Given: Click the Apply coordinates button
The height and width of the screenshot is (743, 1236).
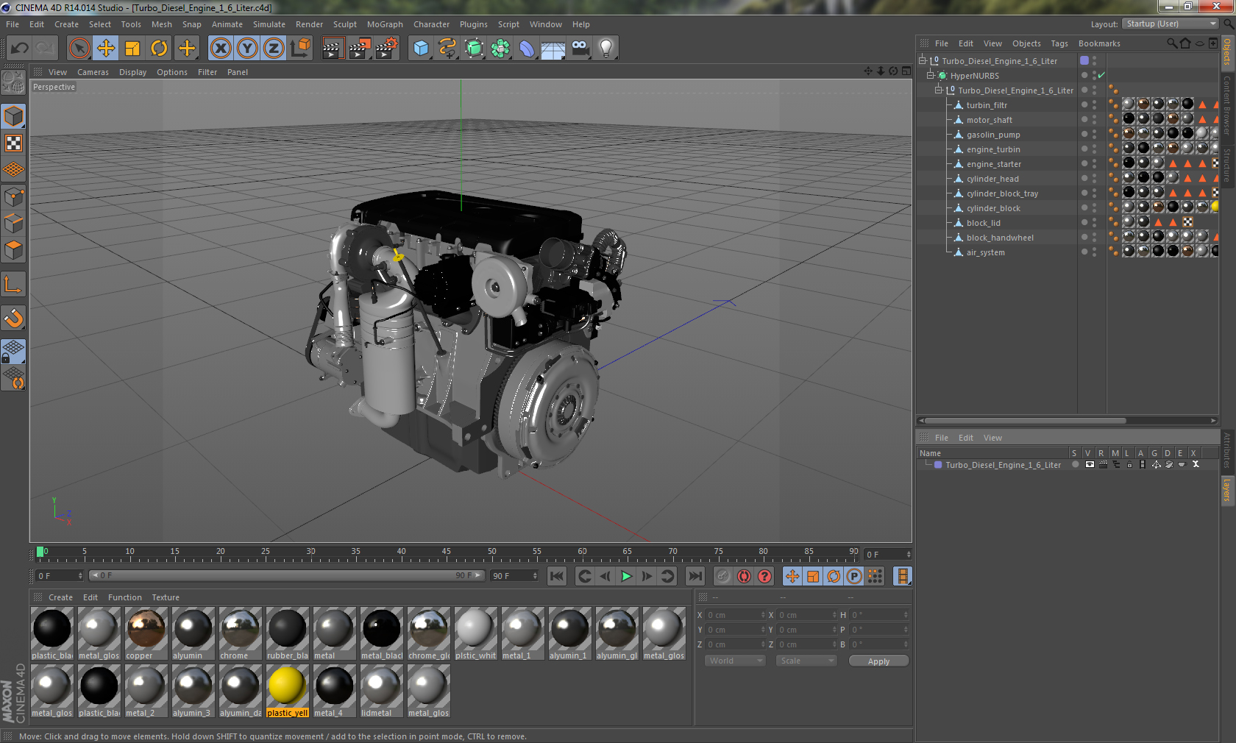Looking at the screenshot, I should tap(878, 661).
